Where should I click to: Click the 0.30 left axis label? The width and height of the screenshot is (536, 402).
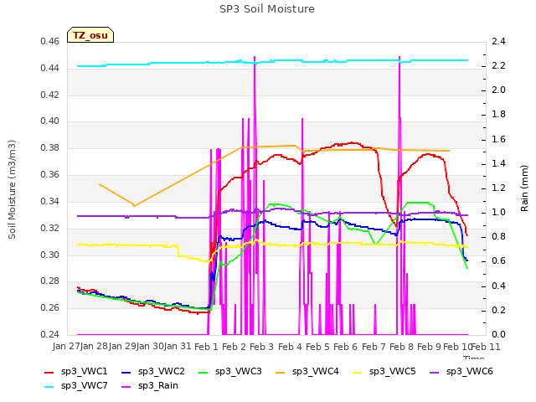pos(50,255)
